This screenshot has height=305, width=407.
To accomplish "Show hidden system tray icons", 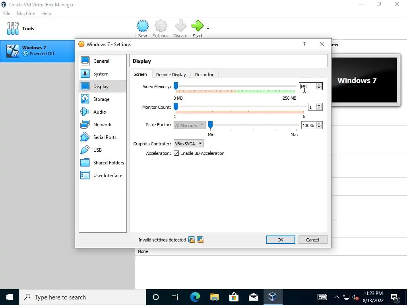I will 336,297.
